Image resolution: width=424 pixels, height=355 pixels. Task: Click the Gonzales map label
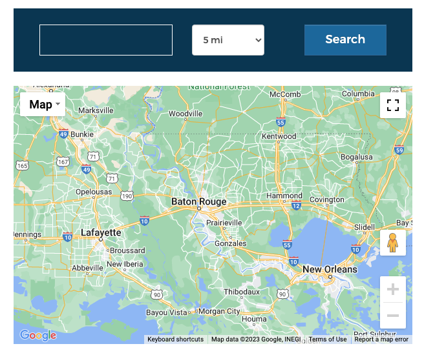[230, 243]
